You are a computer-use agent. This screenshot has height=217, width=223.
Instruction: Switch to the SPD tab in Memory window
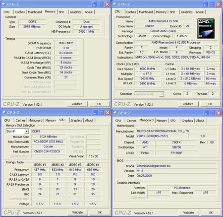tap(61, 12)
